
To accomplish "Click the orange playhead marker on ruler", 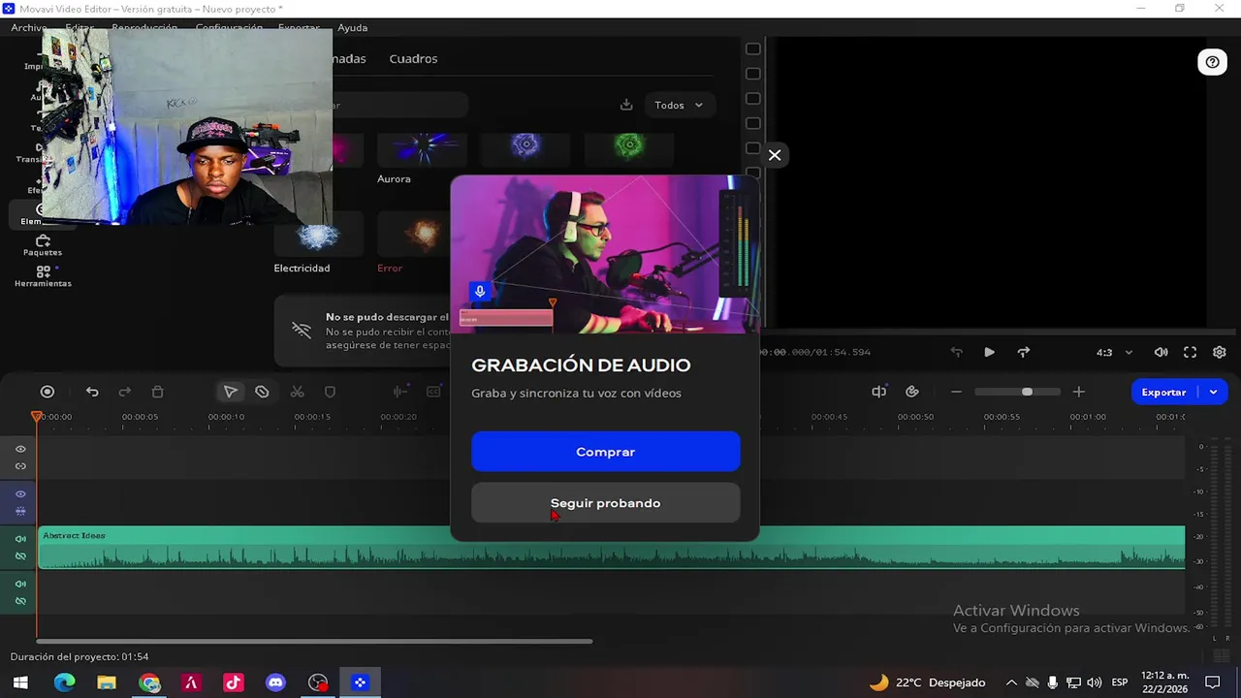I will (37, 416).
